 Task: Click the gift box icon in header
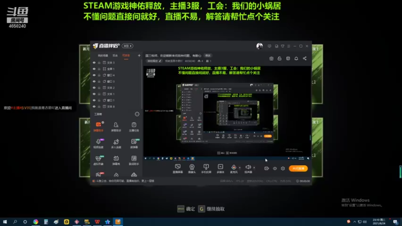[x=271, y=58]
